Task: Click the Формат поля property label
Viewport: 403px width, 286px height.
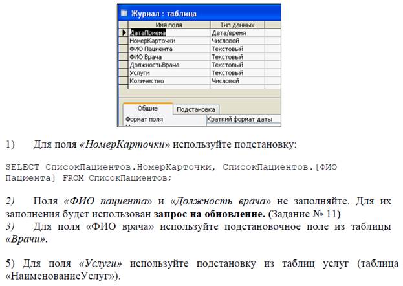Action: 144,119
